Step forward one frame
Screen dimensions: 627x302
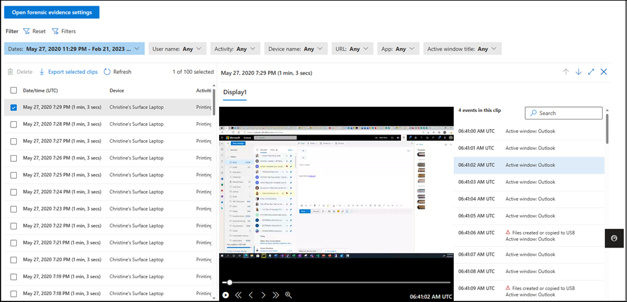coord(263,295)
